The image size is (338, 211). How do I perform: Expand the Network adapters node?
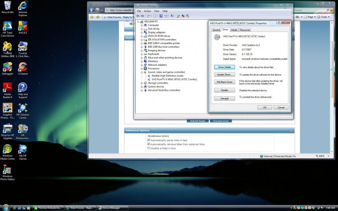pos(142,65)
